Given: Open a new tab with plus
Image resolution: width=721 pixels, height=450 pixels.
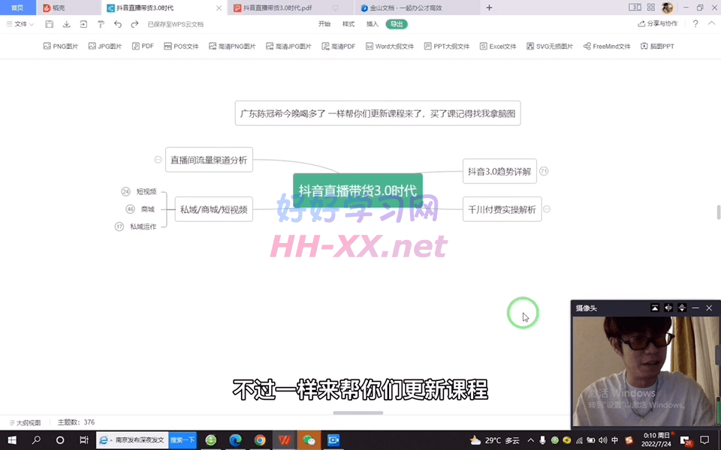Looking at the screenshot, I should coord(489,7).
